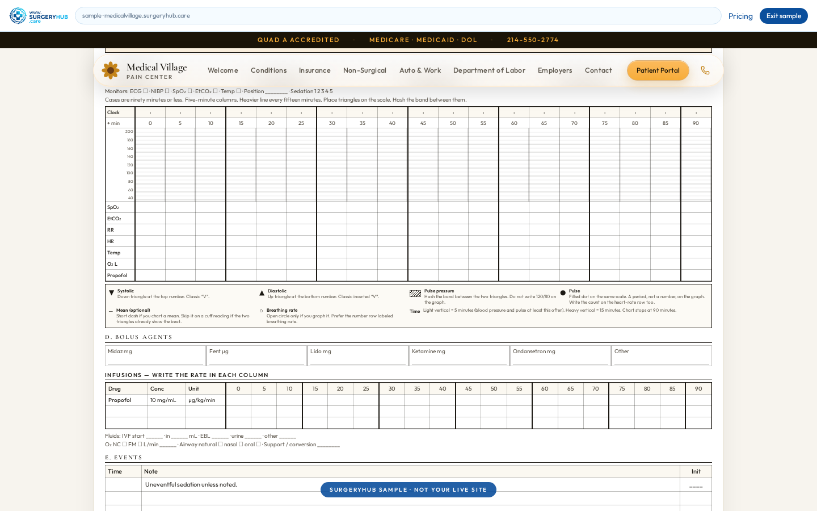Open the Conditions menu item
The image size is (817, 511).
coord(268,70)
